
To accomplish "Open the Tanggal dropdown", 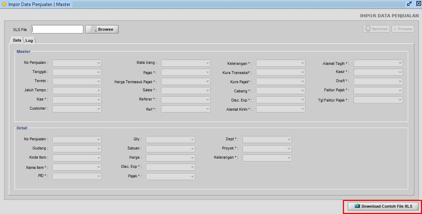I will pos(77,72).
